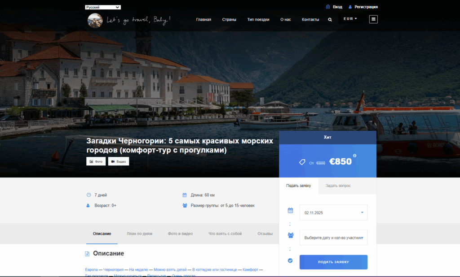Select the Задать вопрос form tab
Viewport: 460px width, 277px height.
click(x=338, y=186)
